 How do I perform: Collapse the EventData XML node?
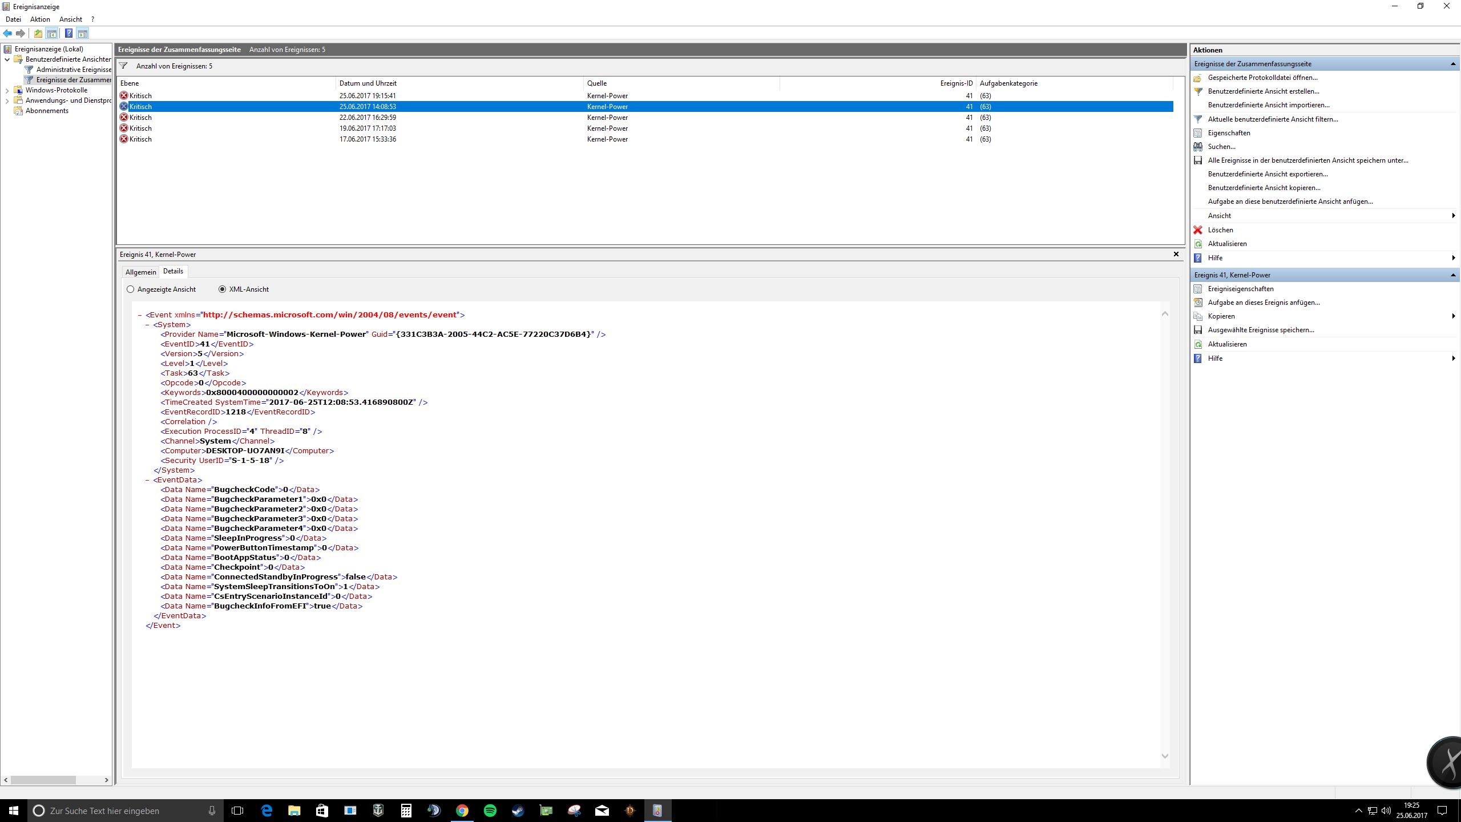pos(147,480)
